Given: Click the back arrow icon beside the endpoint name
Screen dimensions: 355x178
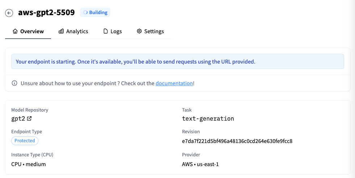Looking at the screenshot, I should 9,13.
